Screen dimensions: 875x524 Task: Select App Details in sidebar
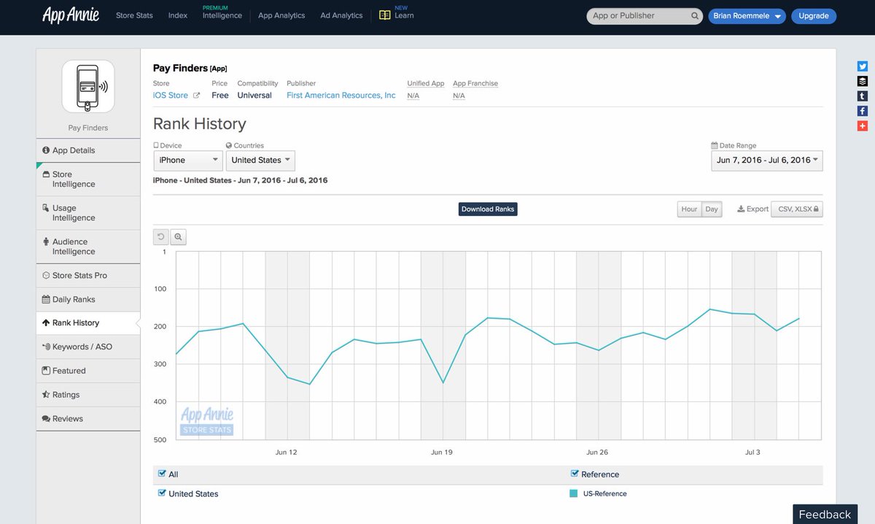[88, 150]
